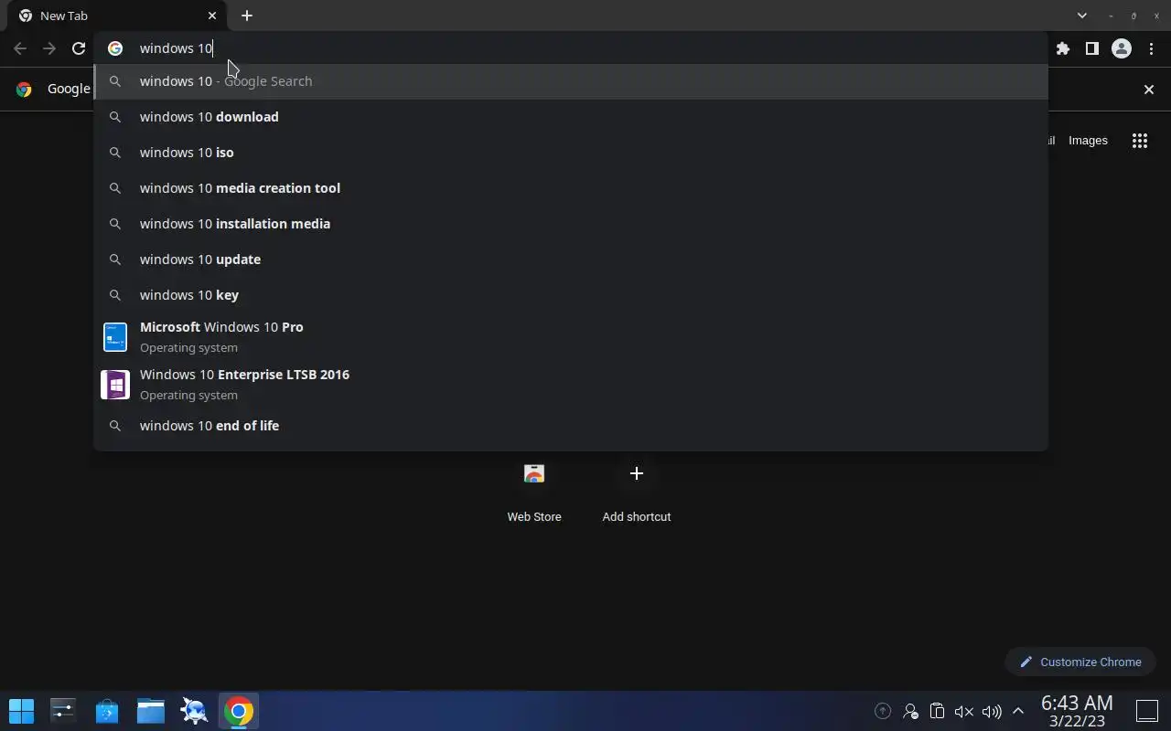
Task: Select the 'windows 10 key' suggestion
Action: coord(571,295)
